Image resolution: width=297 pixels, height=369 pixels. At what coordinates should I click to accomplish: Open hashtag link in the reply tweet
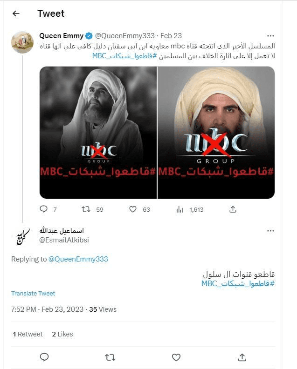click(x=238, y=283)
